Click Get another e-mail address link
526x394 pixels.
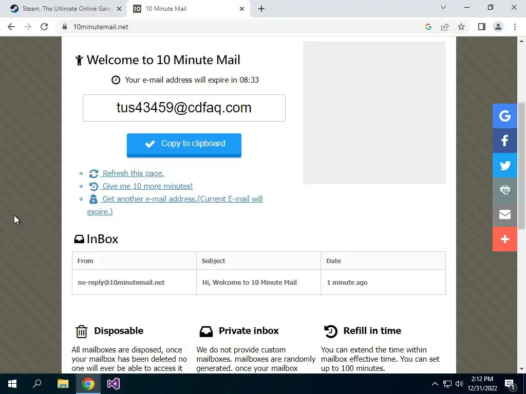click(x=175, y=205)
